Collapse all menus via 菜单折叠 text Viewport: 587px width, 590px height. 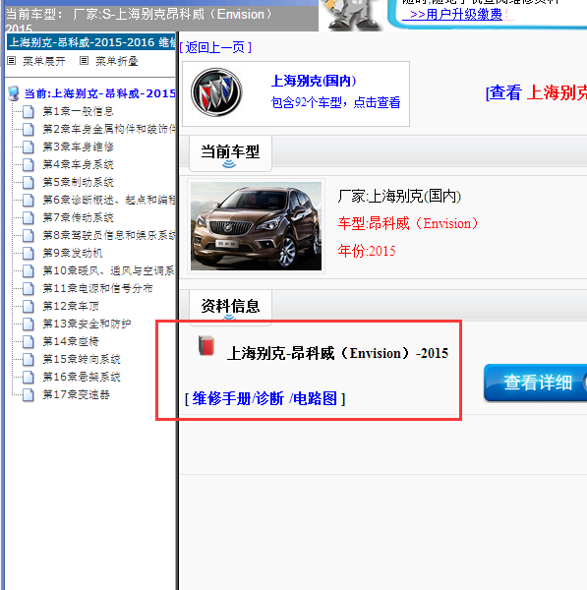click(x=117, y=61)
